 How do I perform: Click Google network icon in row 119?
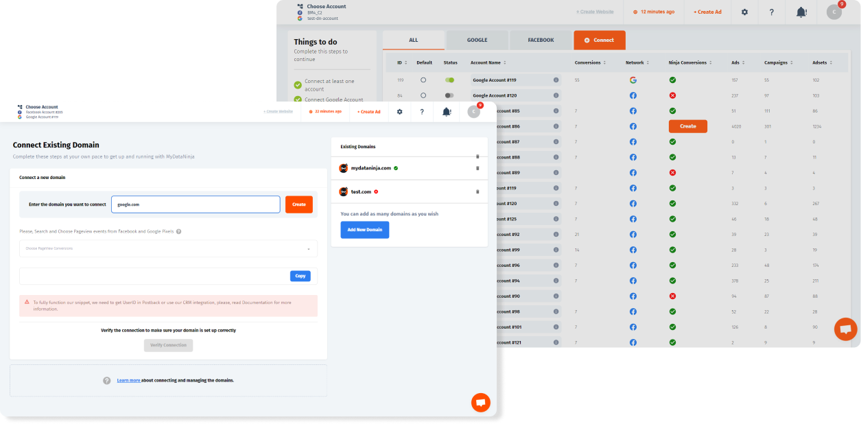point(633,80)
